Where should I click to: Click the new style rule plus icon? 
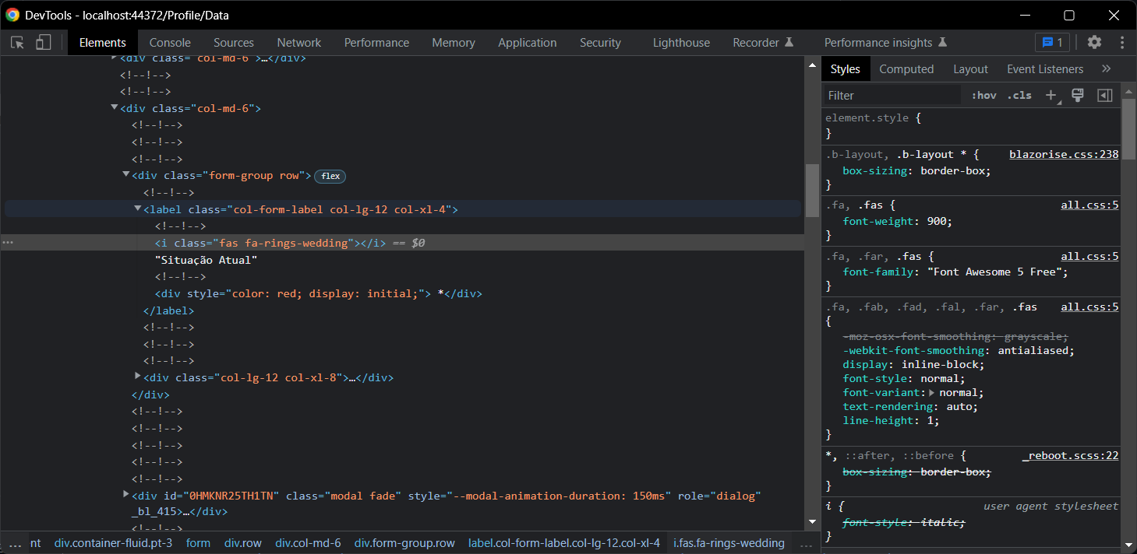pyautogui.click(x=1050, y=95)
